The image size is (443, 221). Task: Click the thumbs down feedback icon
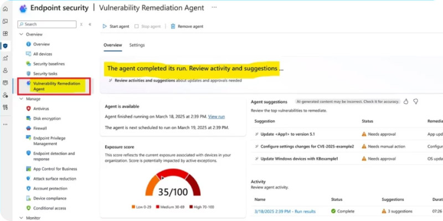[x=415, y=102]
